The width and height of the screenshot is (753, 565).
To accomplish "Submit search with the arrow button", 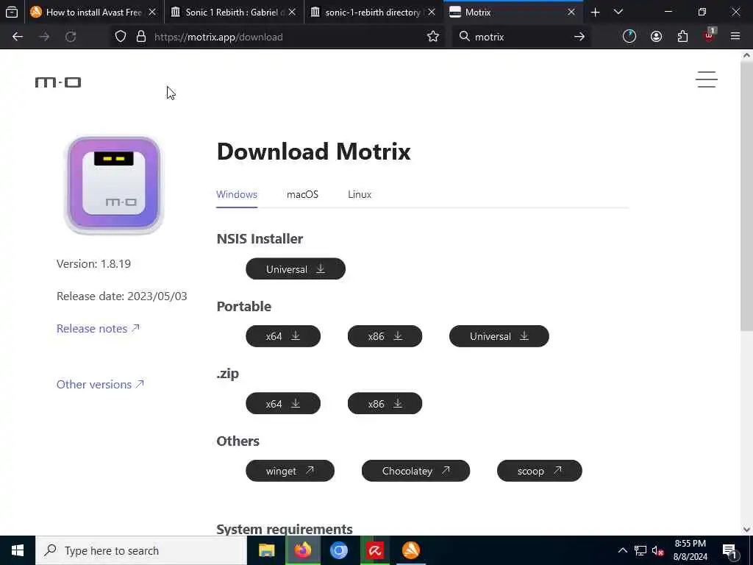I will click(x=579, y=37).
